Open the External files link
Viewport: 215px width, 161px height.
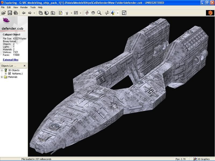10,60
